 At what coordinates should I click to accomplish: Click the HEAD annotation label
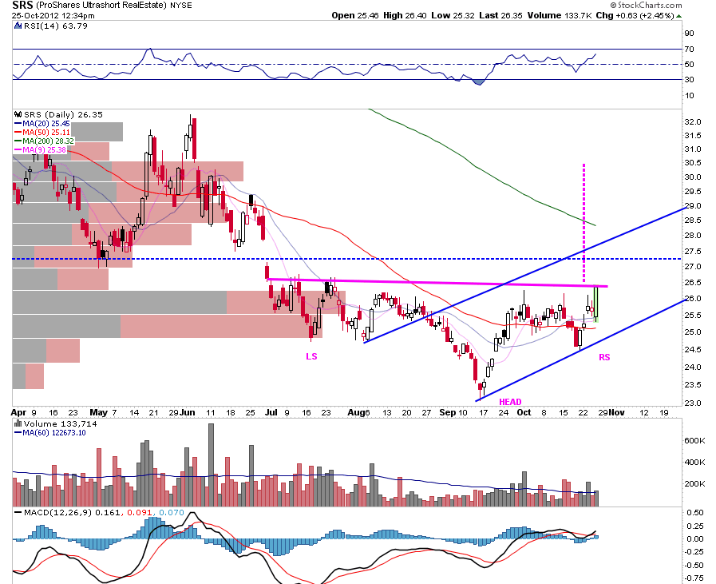pyautogui.click(x=510, y=402)
